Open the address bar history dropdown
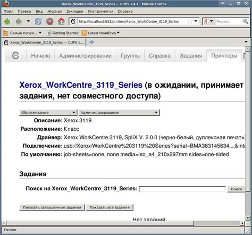The width and height of the screenshot is (252, 235). 196,21
